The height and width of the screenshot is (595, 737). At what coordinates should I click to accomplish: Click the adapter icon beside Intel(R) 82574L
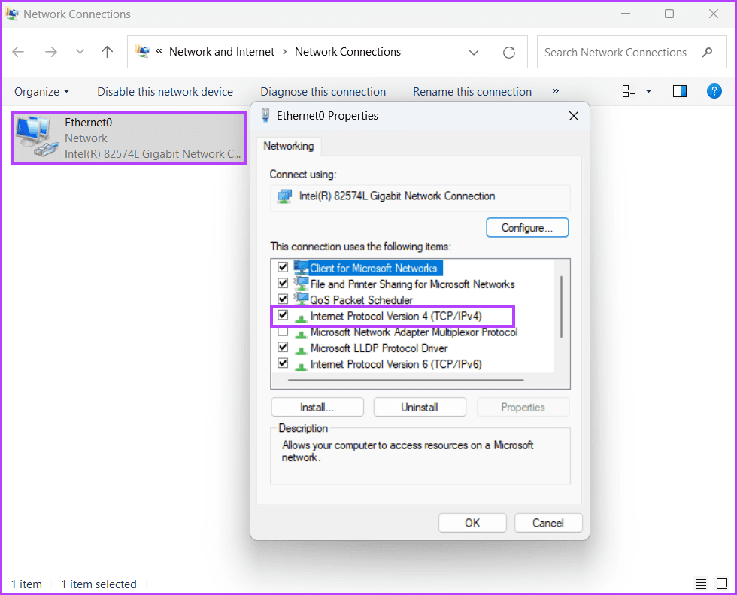click(284, 196)
